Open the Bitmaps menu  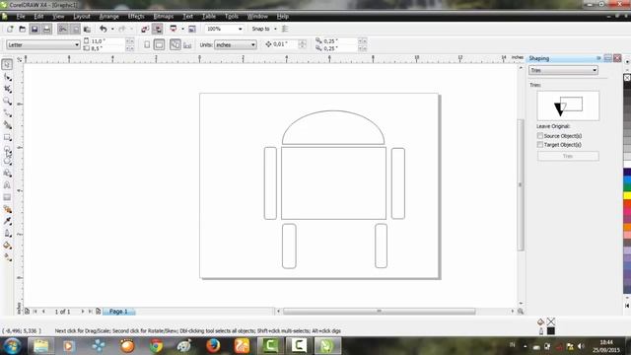click(x=164, y=17)
